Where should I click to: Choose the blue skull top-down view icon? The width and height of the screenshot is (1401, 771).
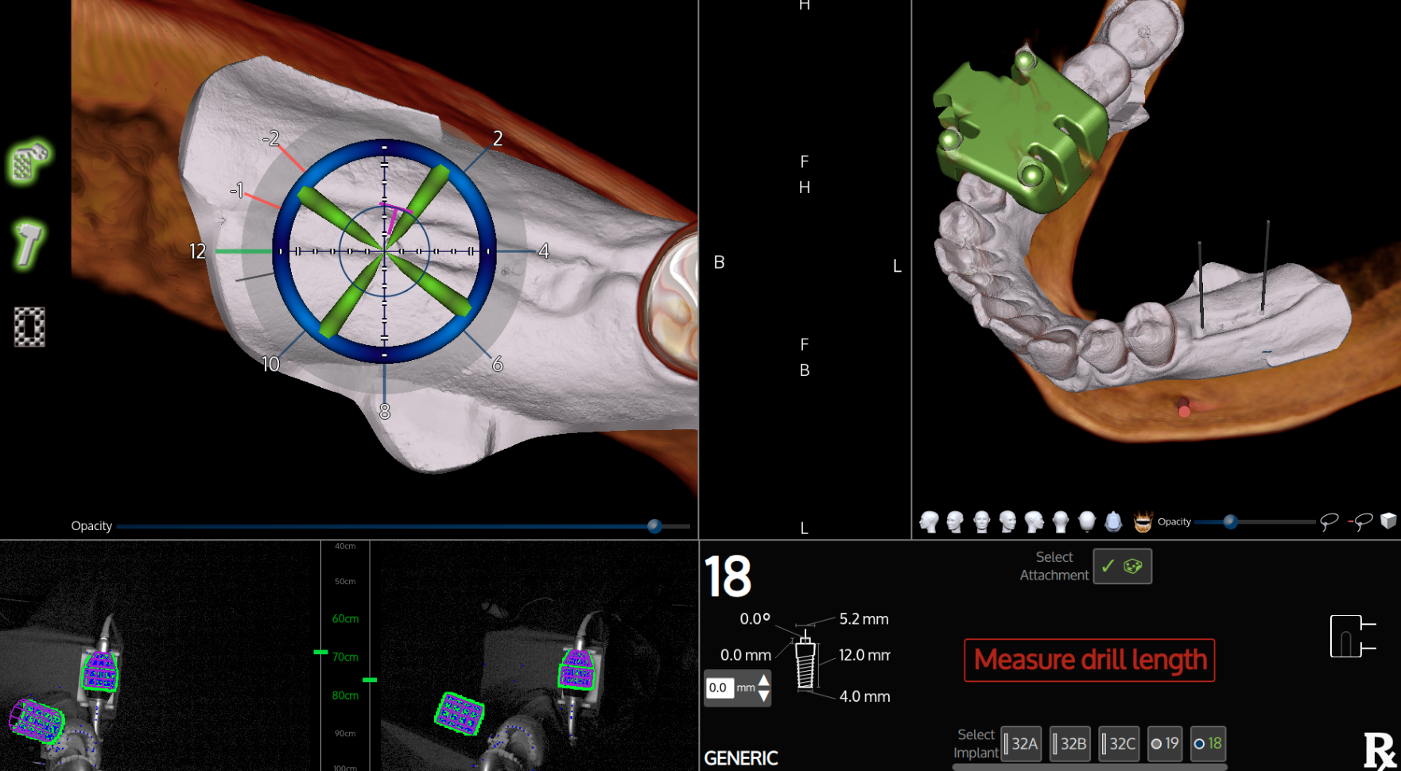pyautogui.click(x=1113, y=521)
